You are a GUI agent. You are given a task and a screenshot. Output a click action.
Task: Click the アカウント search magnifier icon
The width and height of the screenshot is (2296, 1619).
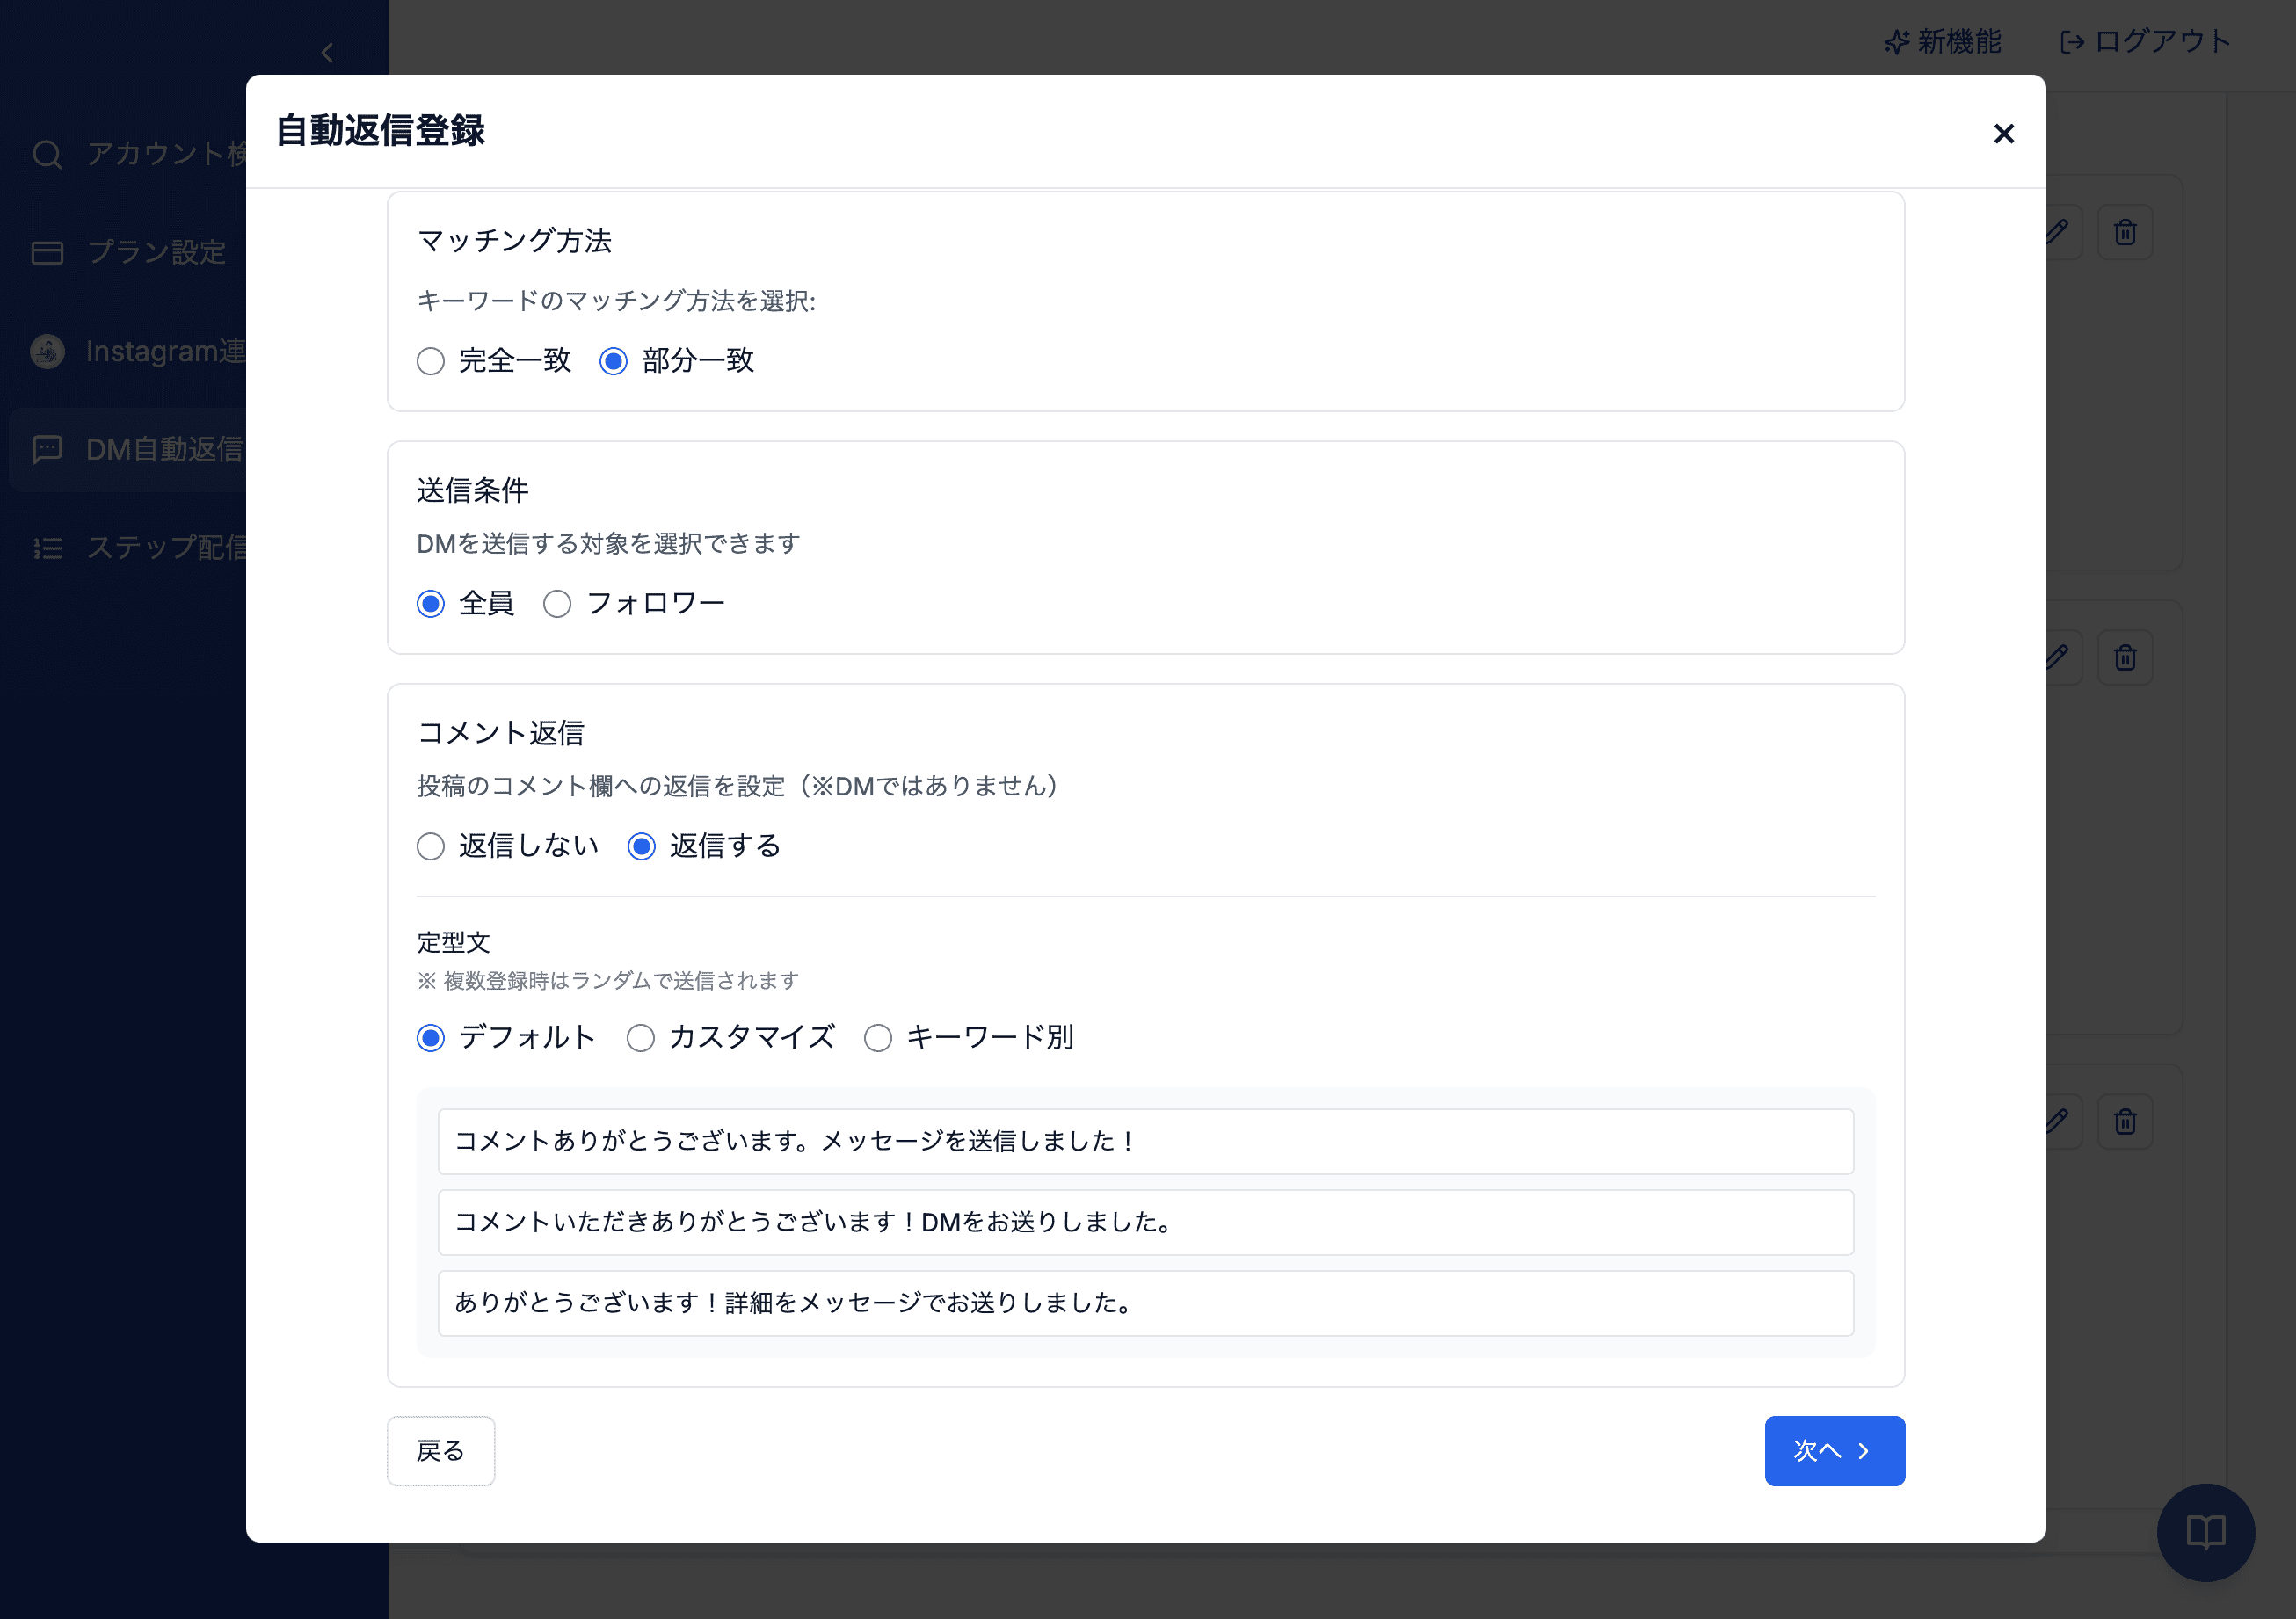click(47, 154)
